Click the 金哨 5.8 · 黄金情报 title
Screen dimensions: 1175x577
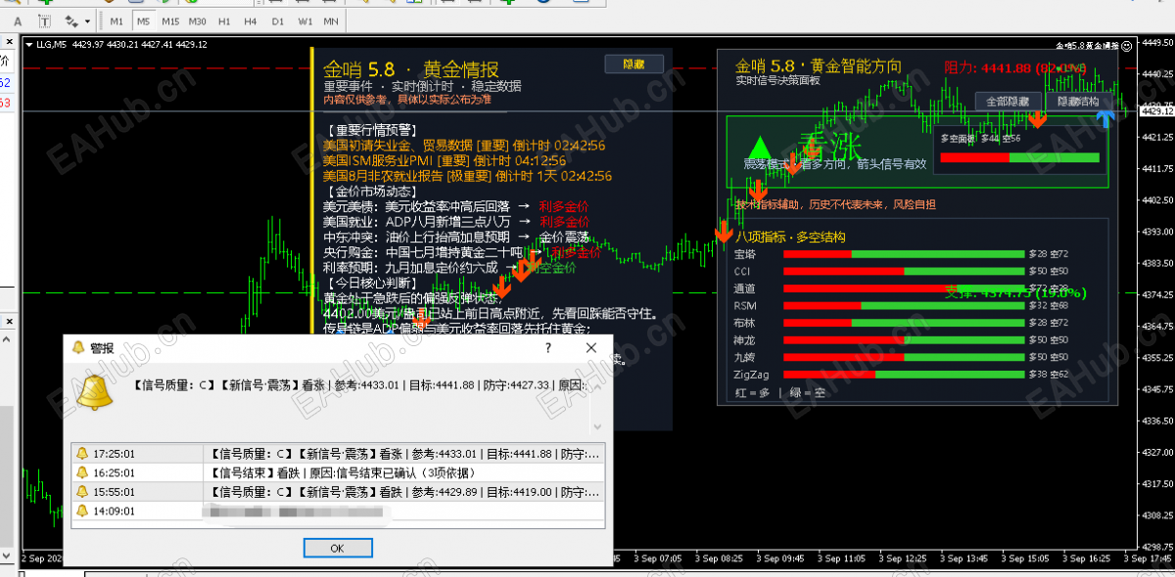(x=411, y=69)
